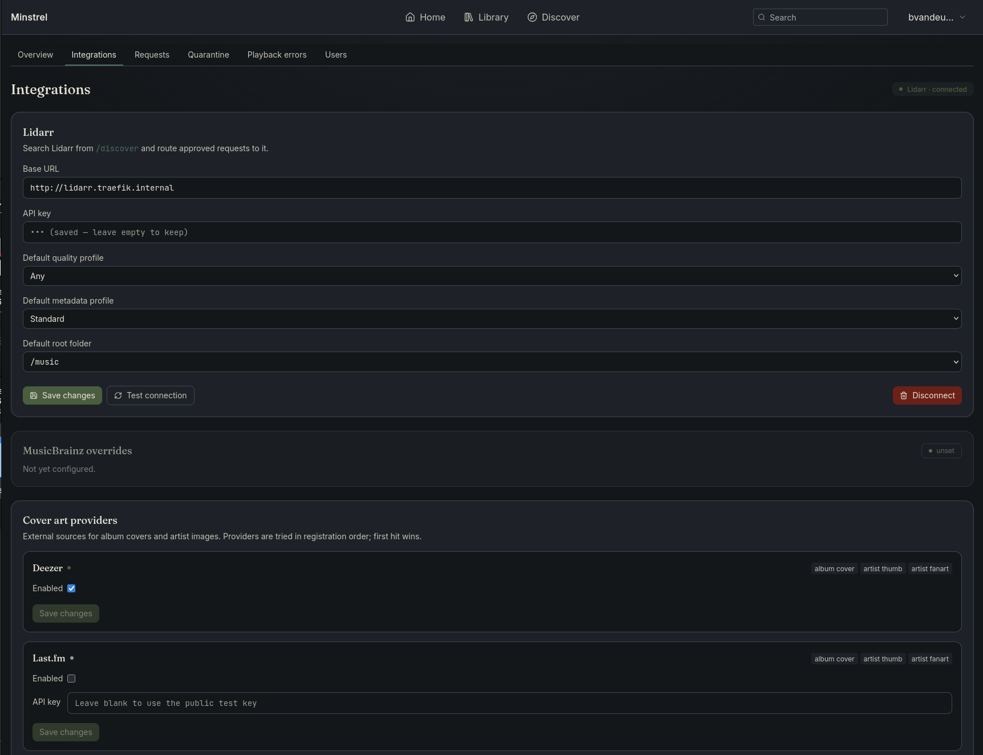Image resolution: width=983 pixels, height=755 pixels.
Task: Open the Playback errors tab
Action: click(x=277, y=55)
